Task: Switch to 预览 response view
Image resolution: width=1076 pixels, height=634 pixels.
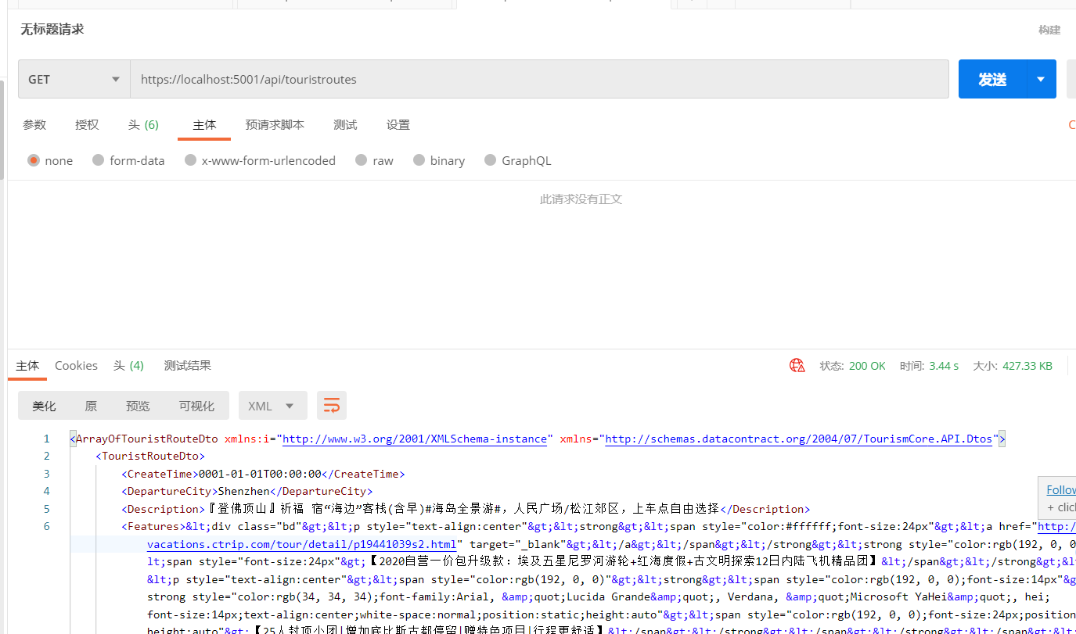Action: tap(138, 406)
